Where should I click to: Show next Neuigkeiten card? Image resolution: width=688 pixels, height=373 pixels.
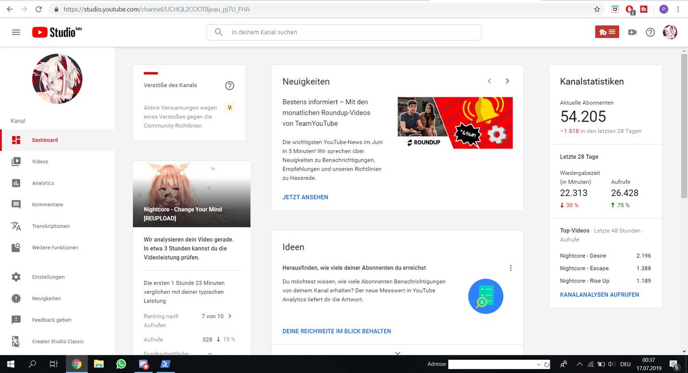click(507, 81)
